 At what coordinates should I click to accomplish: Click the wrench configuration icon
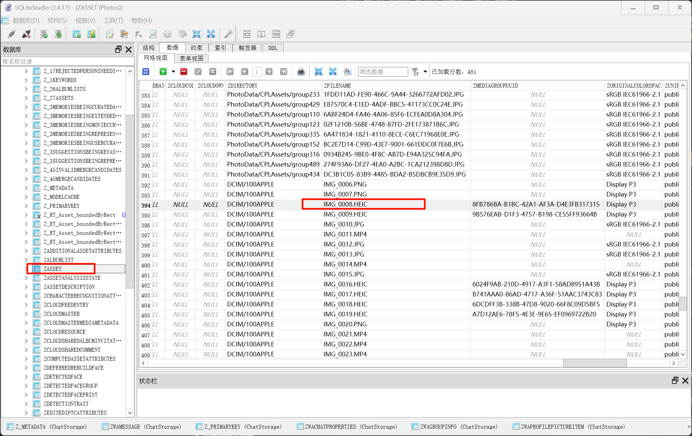[228, 34]
